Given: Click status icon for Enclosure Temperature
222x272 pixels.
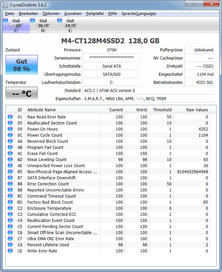Looking at the screenshot, I should coord(10,208).
